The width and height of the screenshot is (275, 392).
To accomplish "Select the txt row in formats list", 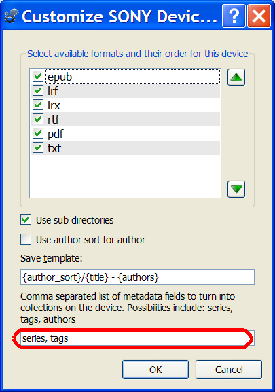I will pyautogui.click(x=125, y=147).
